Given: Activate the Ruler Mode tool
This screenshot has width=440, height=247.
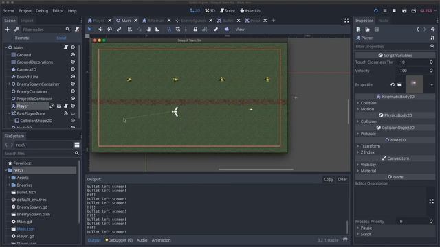Looking at the screenshot, I should click(157, 29).
